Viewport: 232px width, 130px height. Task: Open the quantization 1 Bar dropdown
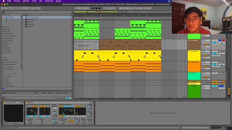37,8
